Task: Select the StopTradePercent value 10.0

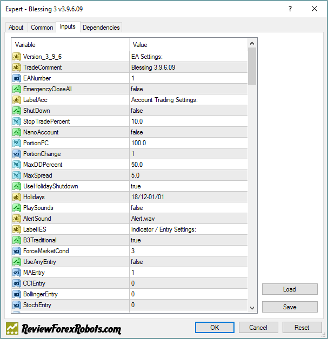Action: [x=137, y=121]
